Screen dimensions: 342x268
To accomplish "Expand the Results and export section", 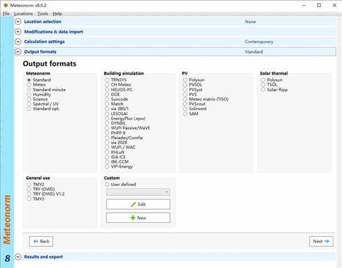I will [x=18, y=257].
